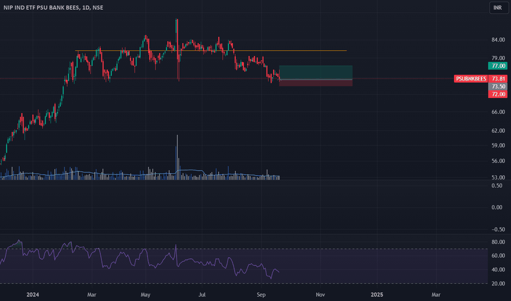Image resolution: width=511 pixels, height=301 pixels.
Task: Select the green profit zone of long position
Action: (x=316, y=73)
